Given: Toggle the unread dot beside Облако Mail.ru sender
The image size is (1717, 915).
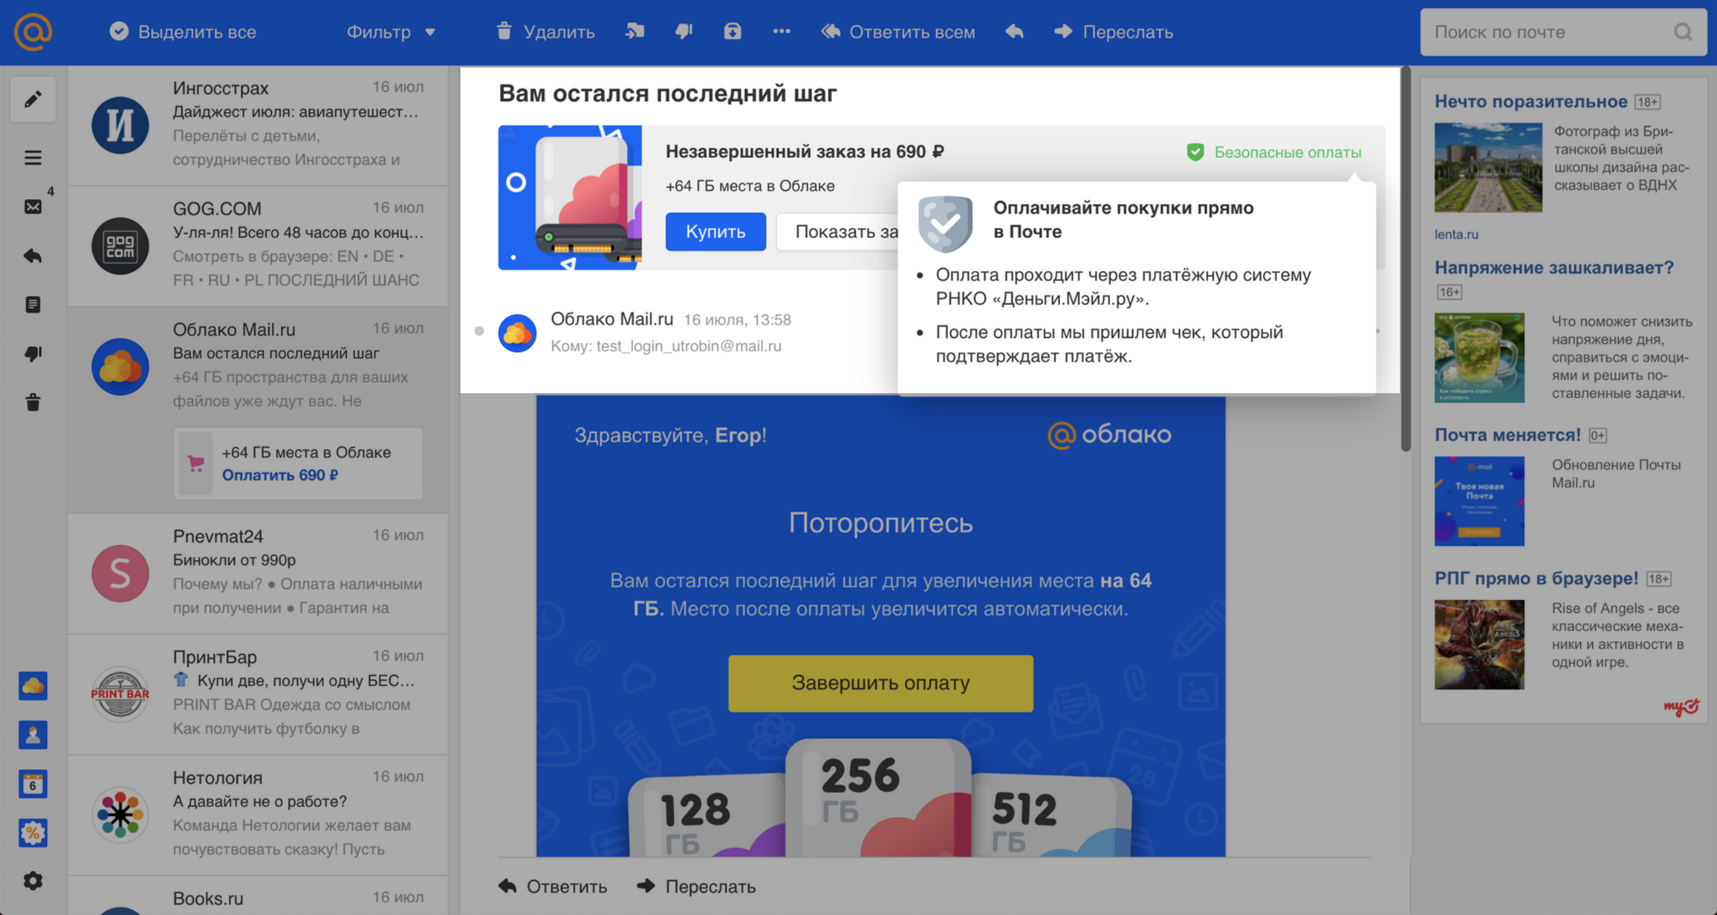Looking at the screenshot, I should tap(478, 331).
